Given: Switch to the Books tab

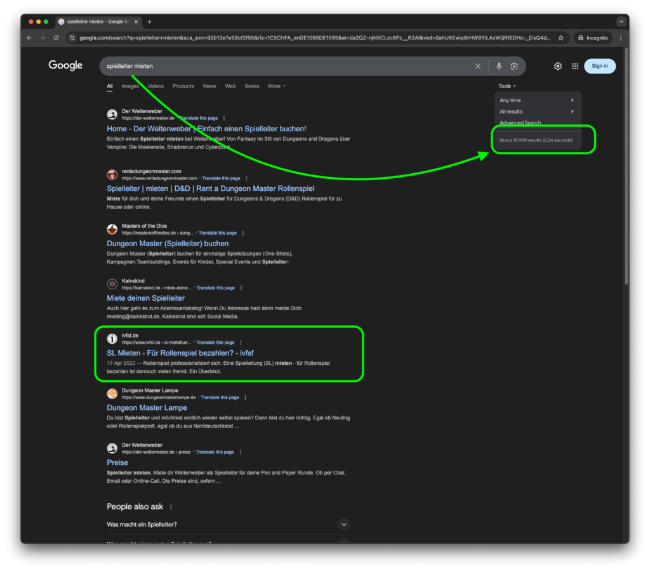Looking at the screenshot, I should point(251,86).
